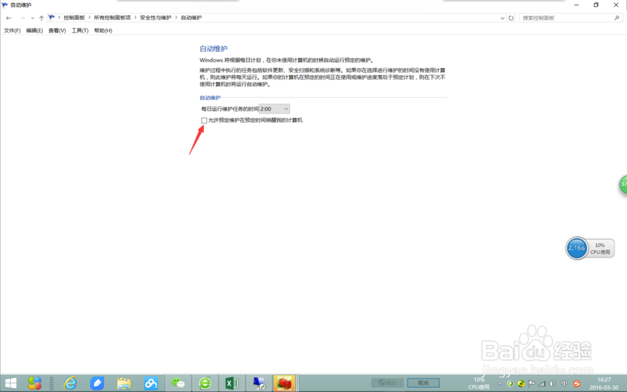Open WeChat from the taskbar

click(177, 383)
